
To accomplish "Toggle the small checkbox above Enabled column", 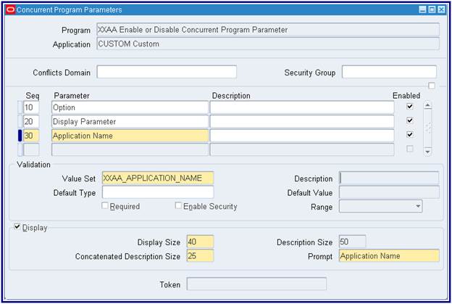I will tap(432, 86).
